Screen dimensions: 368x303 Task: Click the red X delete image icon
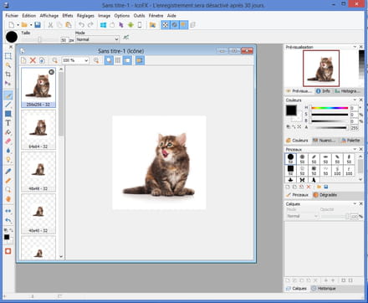(33, 60)
